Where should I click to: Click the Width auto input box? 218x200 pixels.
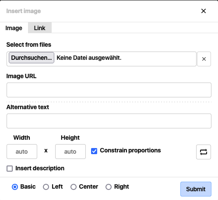pos(22,152)
